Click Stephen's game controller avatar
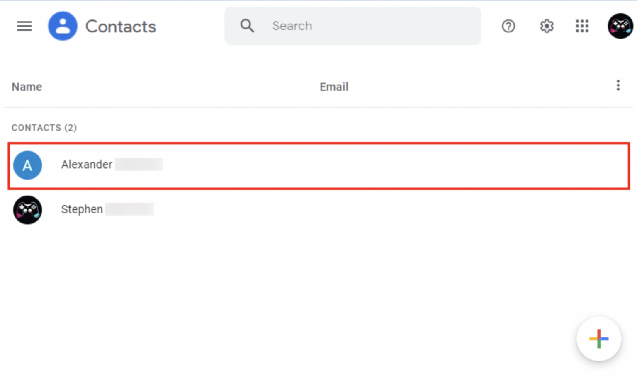The width and height of the screenshot is (637, 376). click(27, 210)
